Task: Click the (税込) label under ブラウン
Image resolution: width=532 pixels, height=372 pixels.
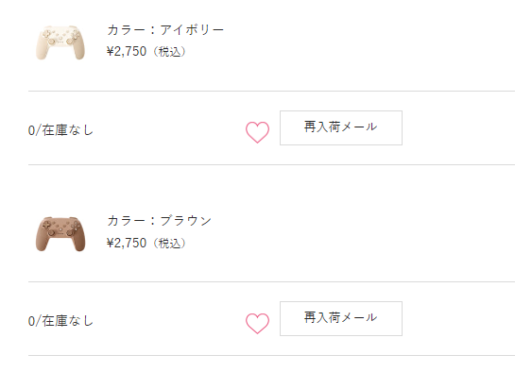Action: point(170,244)
